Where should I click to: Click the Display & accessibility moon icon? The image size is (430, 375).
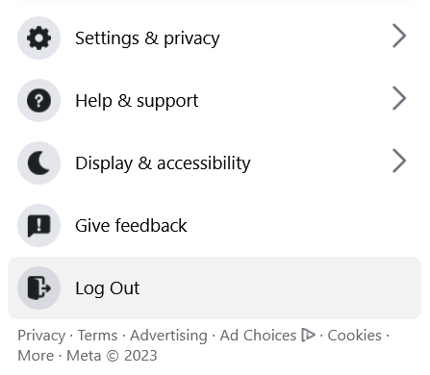pos(38,162)
